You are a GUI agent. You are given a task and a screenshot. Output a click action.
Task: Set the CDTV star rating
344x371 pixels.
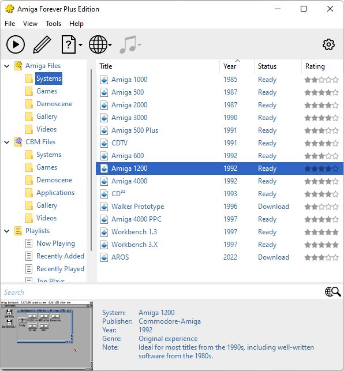click(321, 144)
